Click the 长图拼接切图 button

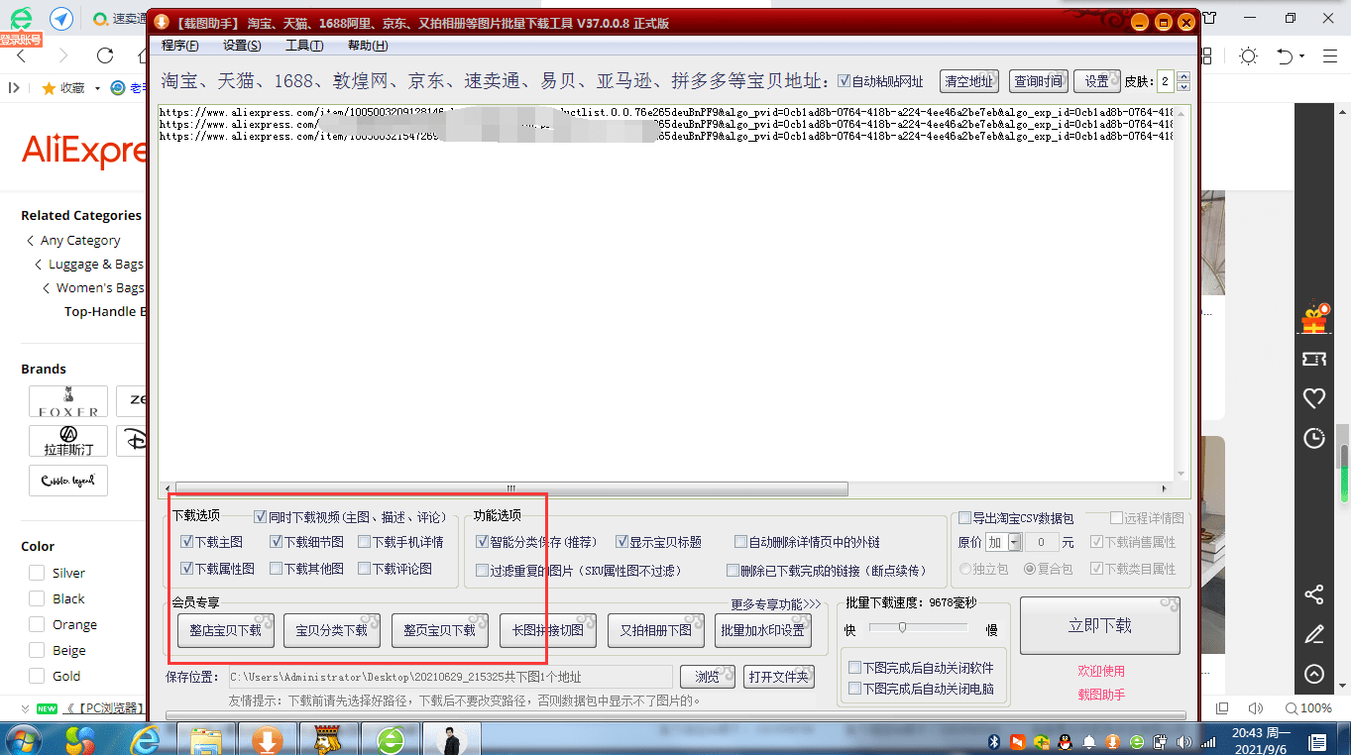coord(547,630)
